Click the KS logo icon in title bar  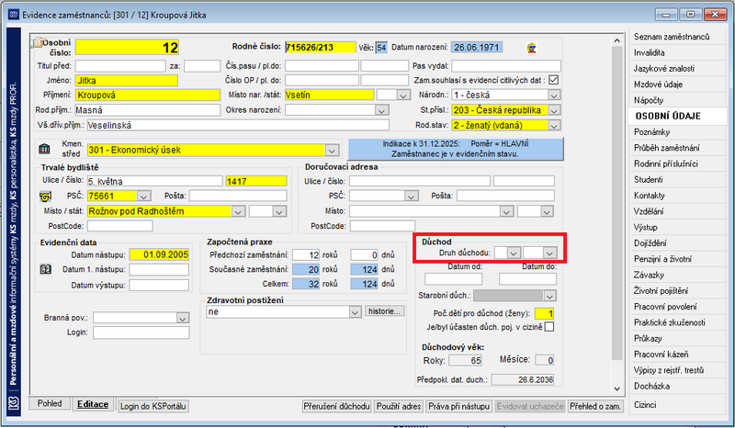point(14,15)
